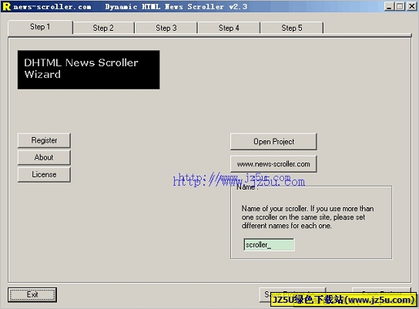
Task: Focus the scroller name input field
Action: click(269, 244)
